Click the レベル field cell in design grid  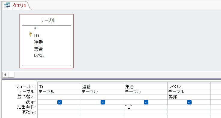pos(189,87)
